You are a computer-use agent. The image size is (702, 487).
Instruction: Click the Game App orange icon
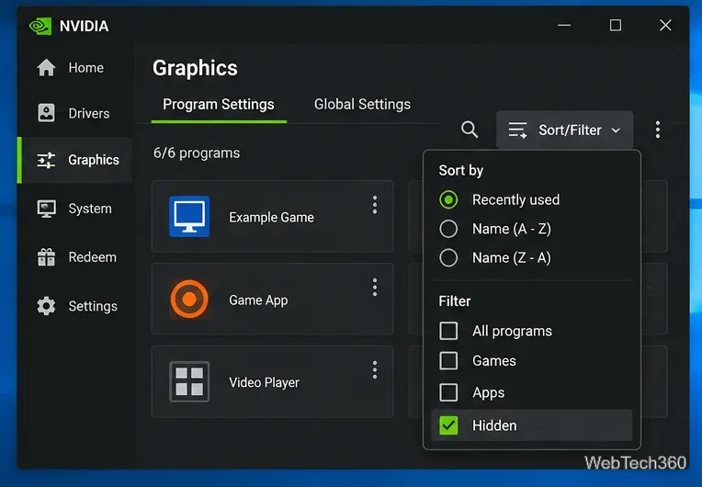click(x=189, y=299)
